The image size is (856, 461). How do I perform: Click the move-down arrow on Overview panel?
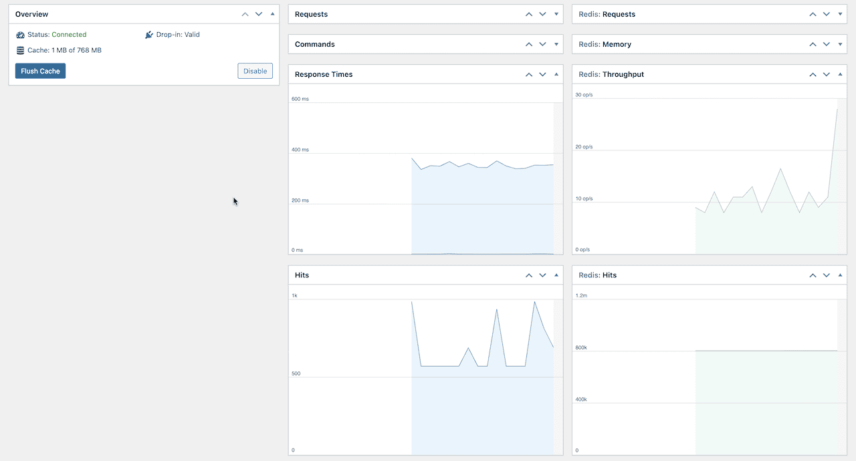[259, 13]
